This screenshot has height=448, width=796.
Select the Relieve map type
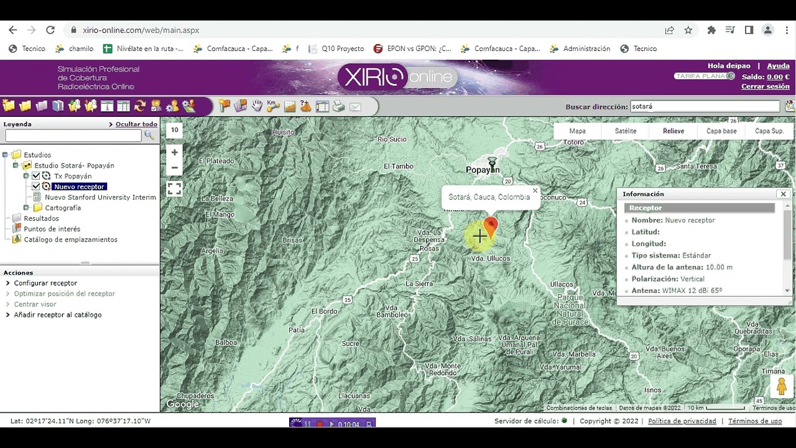coord(673,131)
